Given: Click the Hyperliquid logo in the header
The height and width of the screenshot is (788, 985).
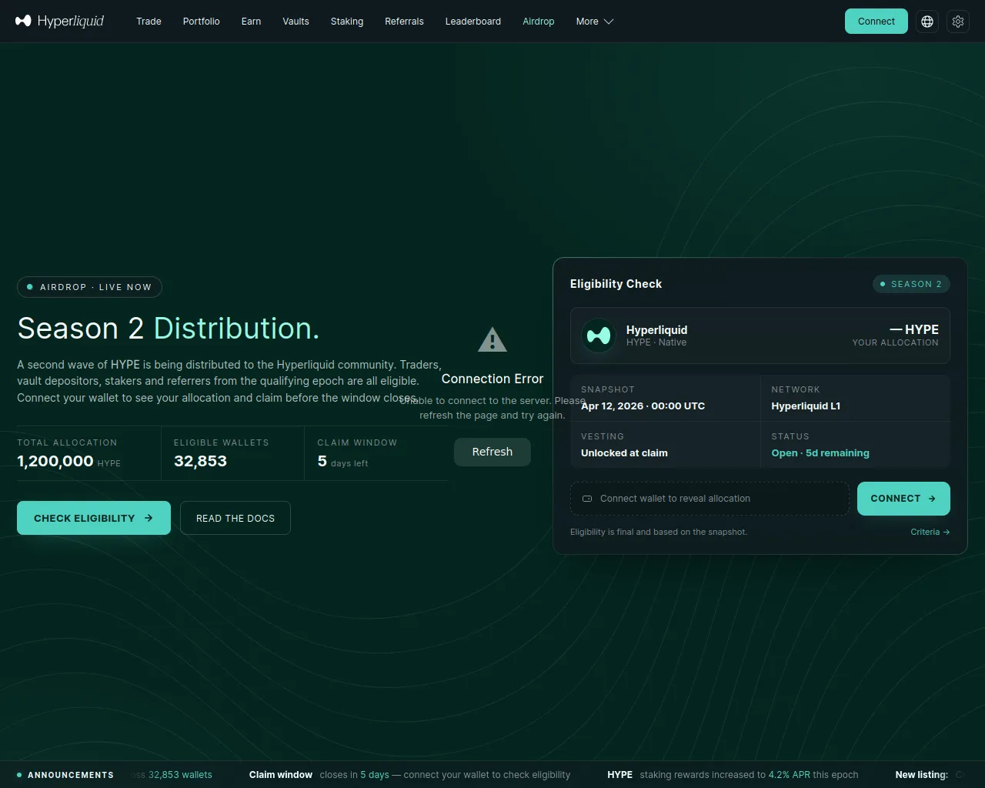Looking at the screenshot, I should [60, 21].
